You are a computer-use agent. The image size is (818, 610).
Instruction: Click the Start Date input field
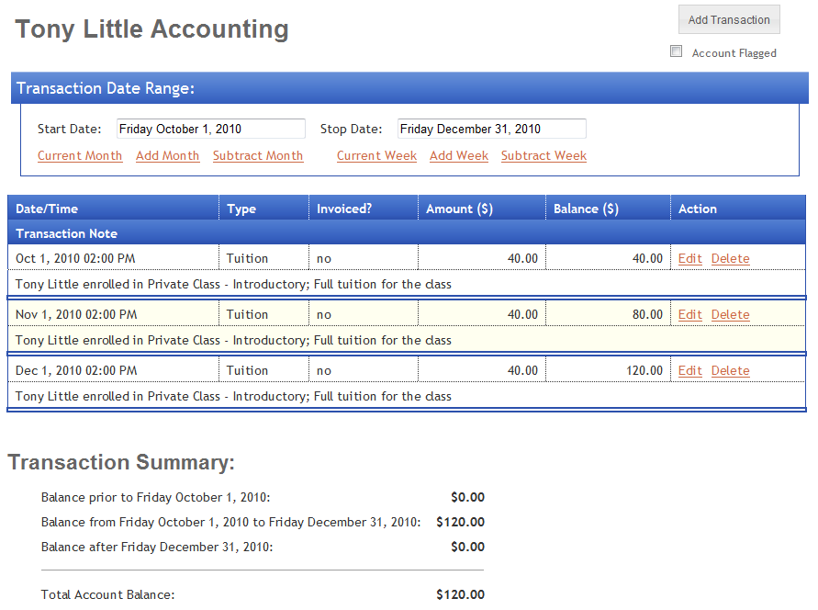click(210, 130)
